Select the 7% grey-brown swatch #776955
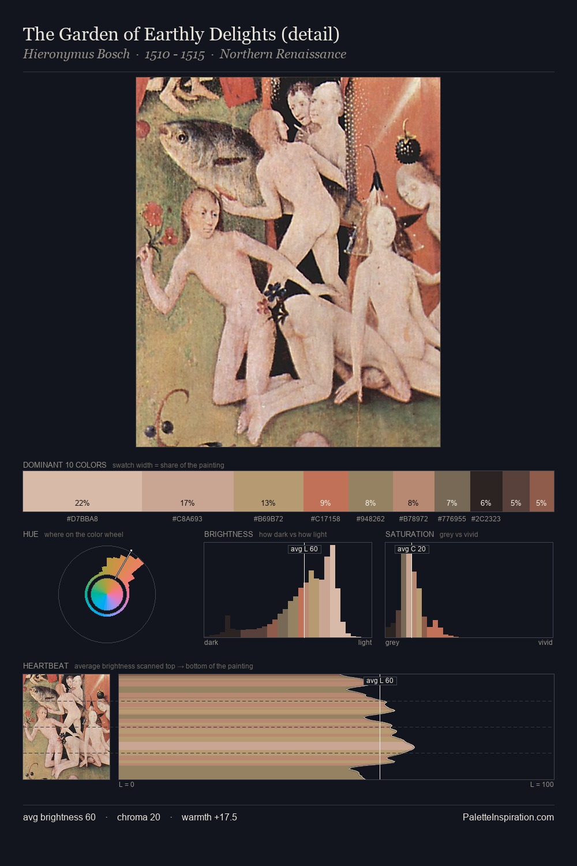The height and width of the screenshot is (866, 577). (x=452, y=491)
